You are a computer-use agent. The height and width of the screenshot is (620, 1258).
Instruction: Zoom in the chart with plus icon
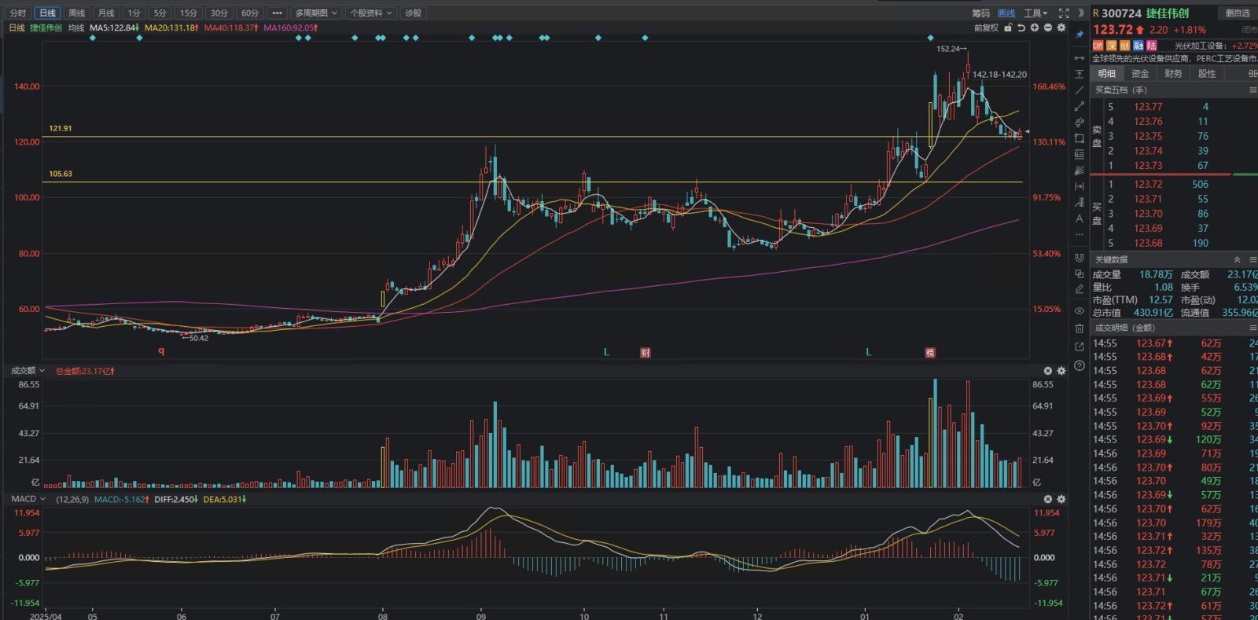click(1035, 28)
